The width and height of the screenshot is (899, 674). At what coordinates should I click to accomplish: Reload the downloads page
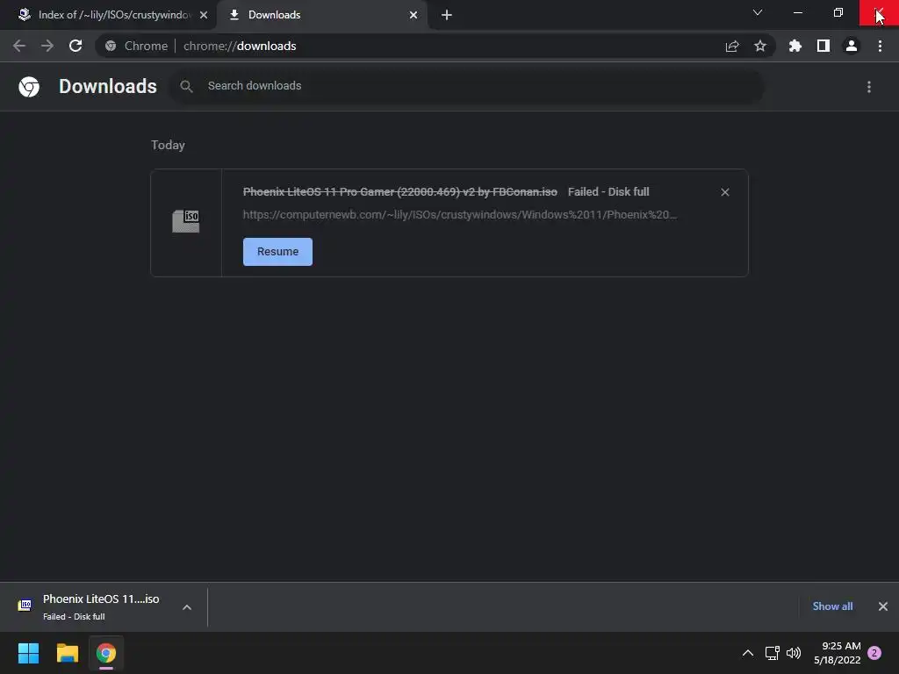[76, 46]
